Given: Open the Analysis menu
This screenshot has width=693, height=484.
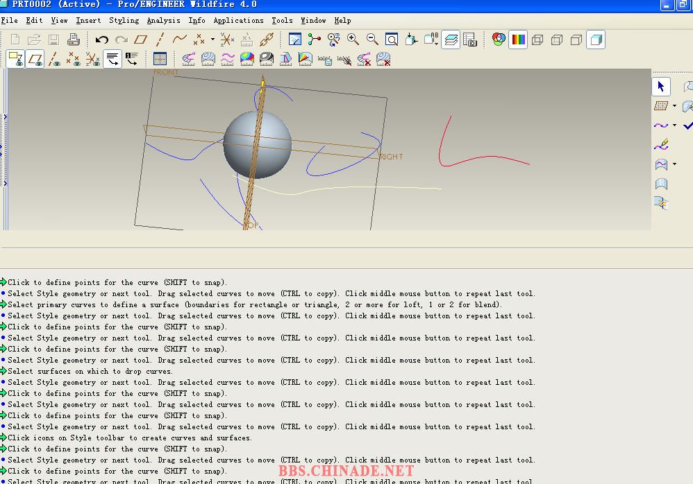Looking at the screenshot, I should pos(163,20).
